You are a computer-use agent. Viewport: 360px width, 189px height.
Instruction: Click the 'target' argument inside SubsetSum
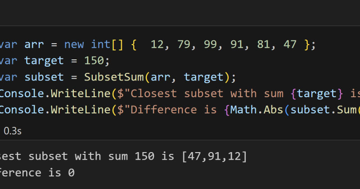coord(204,78)
